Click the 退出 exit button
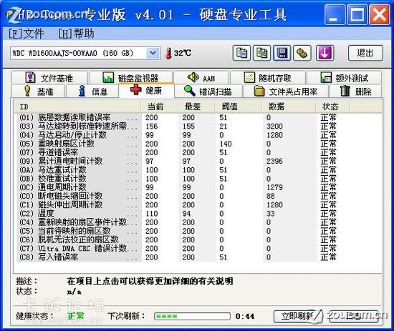 click(x=365, y=53)
